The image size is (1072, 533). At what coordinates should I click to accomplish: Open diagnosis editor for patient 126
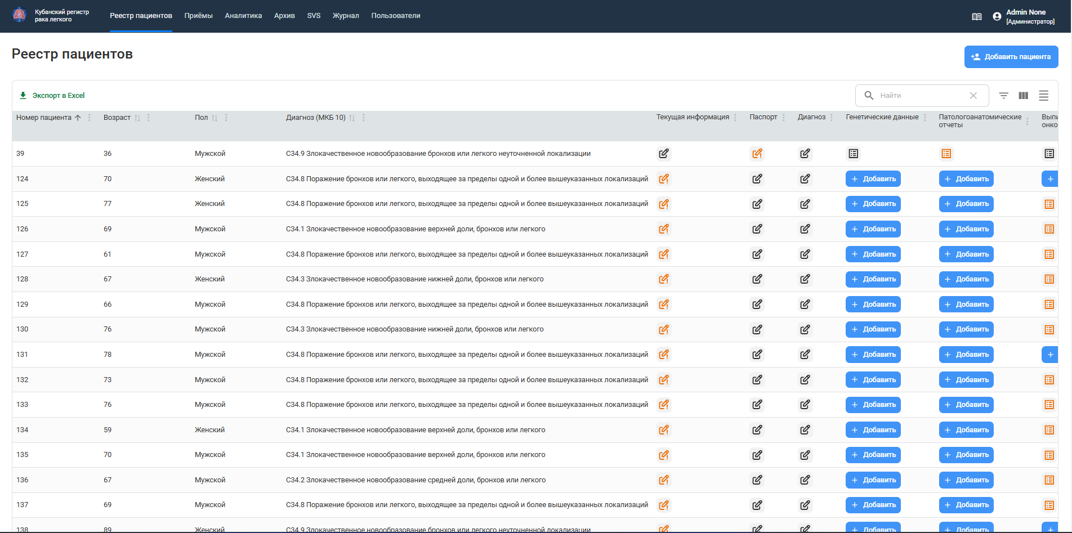[805, 229]
